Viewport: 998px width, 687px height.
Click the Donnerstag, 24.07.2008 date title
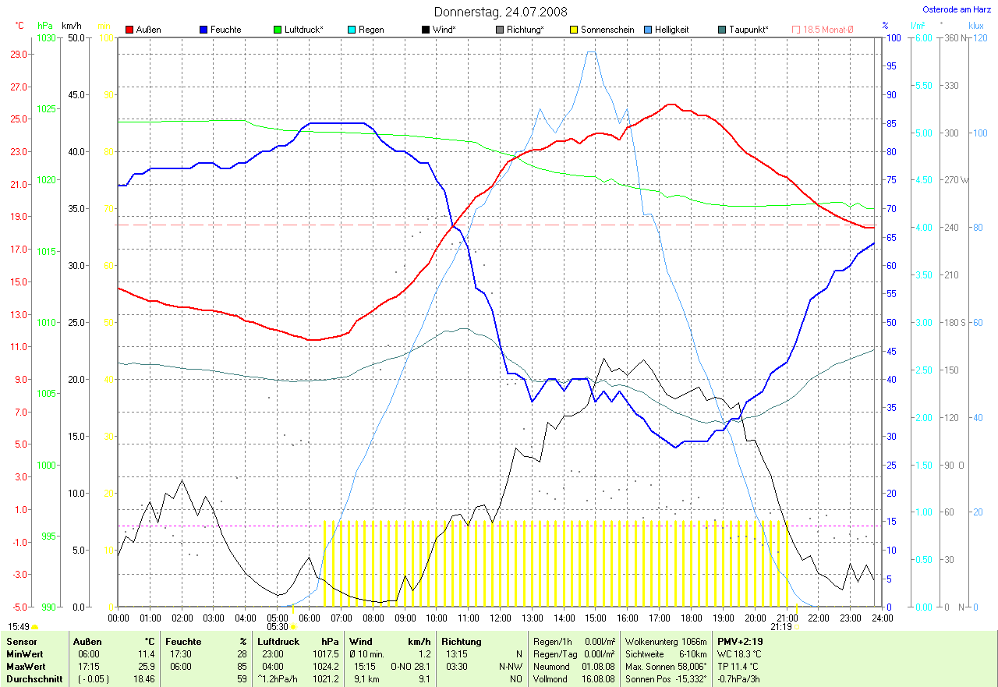pyautogui.click(x=501, y=12)
